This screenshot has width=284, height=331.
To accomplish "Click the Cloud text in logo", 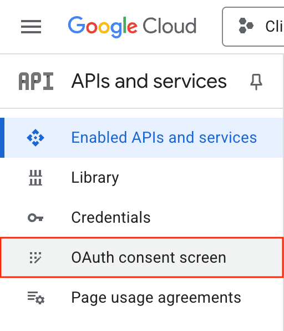I will [x=170, y=26].
